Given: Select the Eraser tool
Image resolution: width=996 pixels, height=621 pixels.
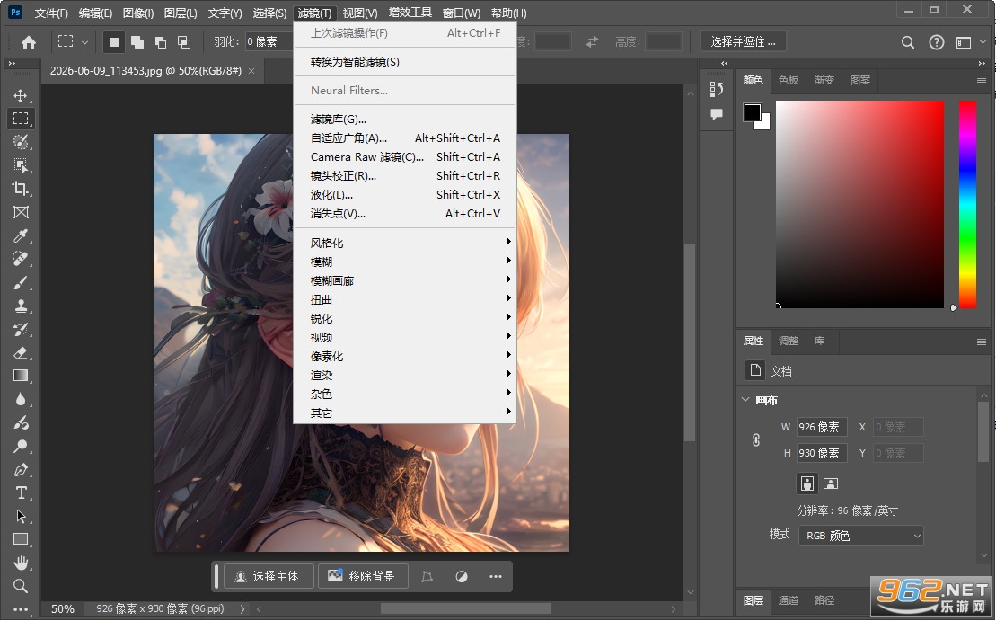Looking at the screenshot, I should [21, 353].
